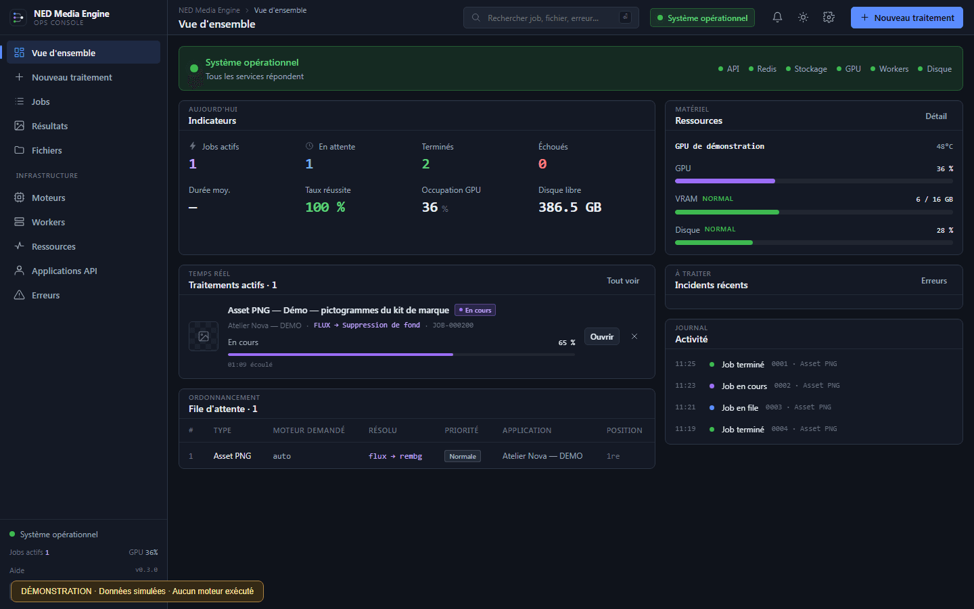Click the 11:25 Job terminé 0001 activity entry

(x=814, y=364)
